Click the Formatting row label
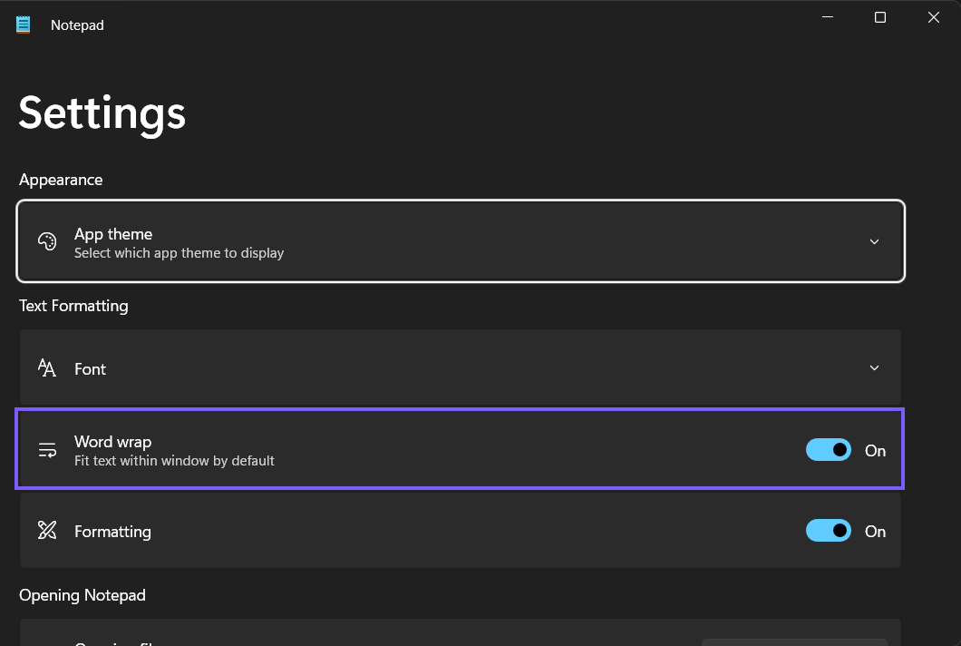This screenshot has width=961, height=646. point(112,532)
